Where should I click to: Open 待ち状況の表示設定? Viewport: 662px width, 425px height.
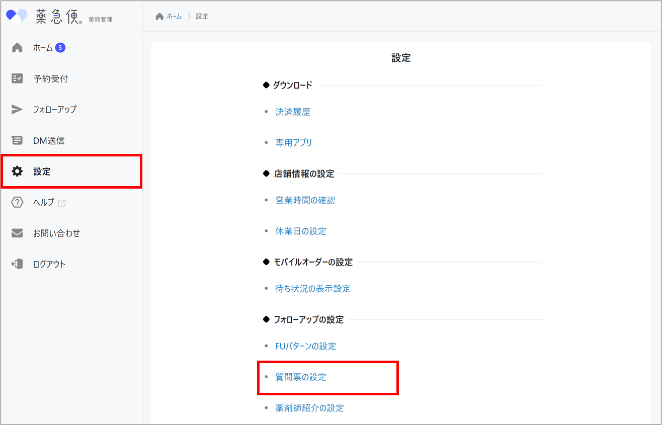tap(312, 289)
